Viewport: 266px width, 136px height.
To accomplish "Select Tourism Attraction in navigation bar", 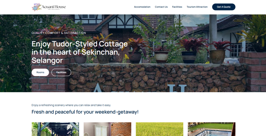I will point(197,7).
